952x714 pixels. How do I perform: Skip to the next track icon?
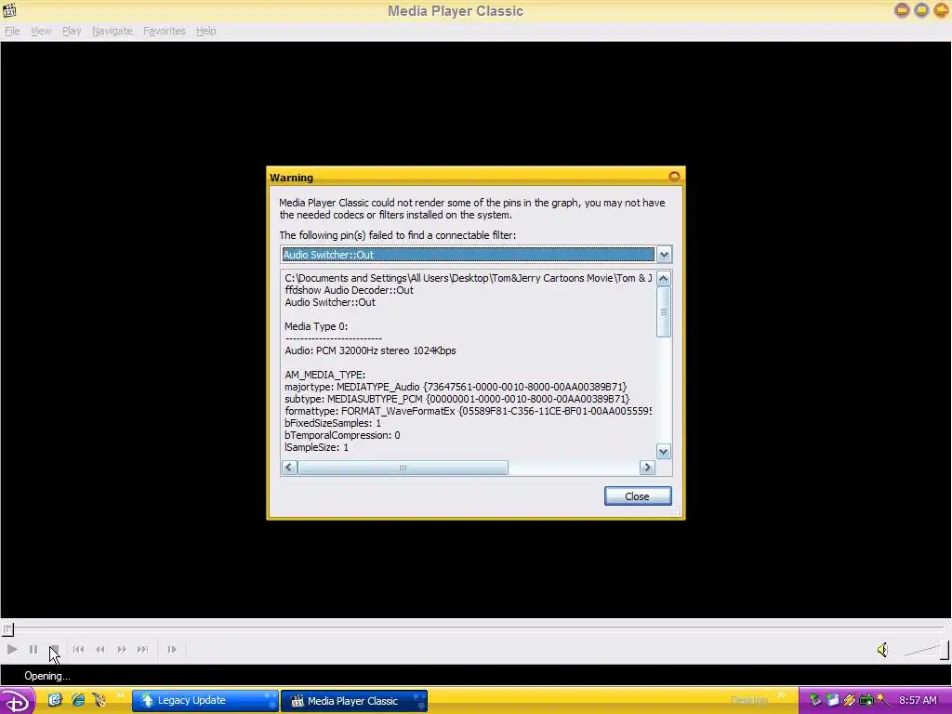pos(142,649)
